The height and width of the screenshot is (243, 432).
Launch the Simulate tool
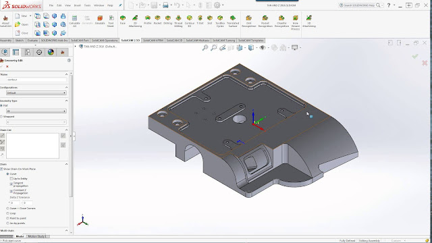tap(100, 20)
